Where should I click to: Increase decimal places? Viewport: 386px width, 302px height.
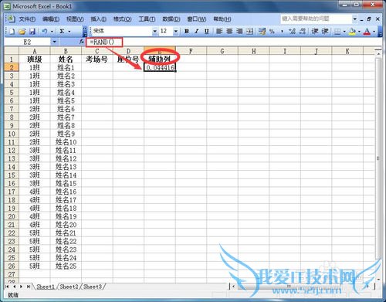pyautogui.click(x=292, y=32)
